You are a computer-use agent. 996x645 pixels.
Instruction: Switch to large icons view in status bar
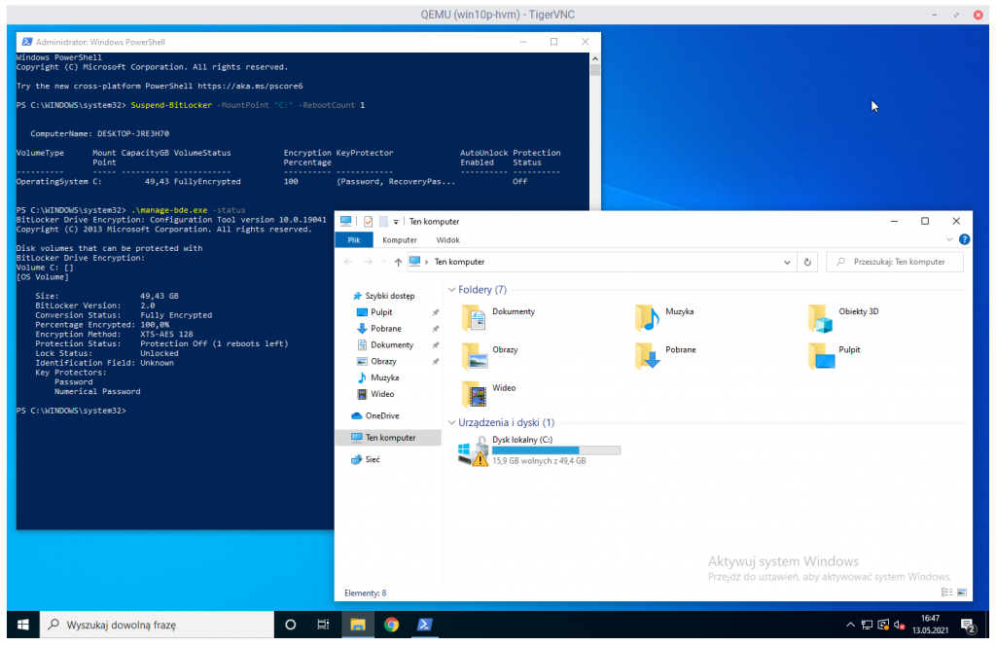pos(962,592)
